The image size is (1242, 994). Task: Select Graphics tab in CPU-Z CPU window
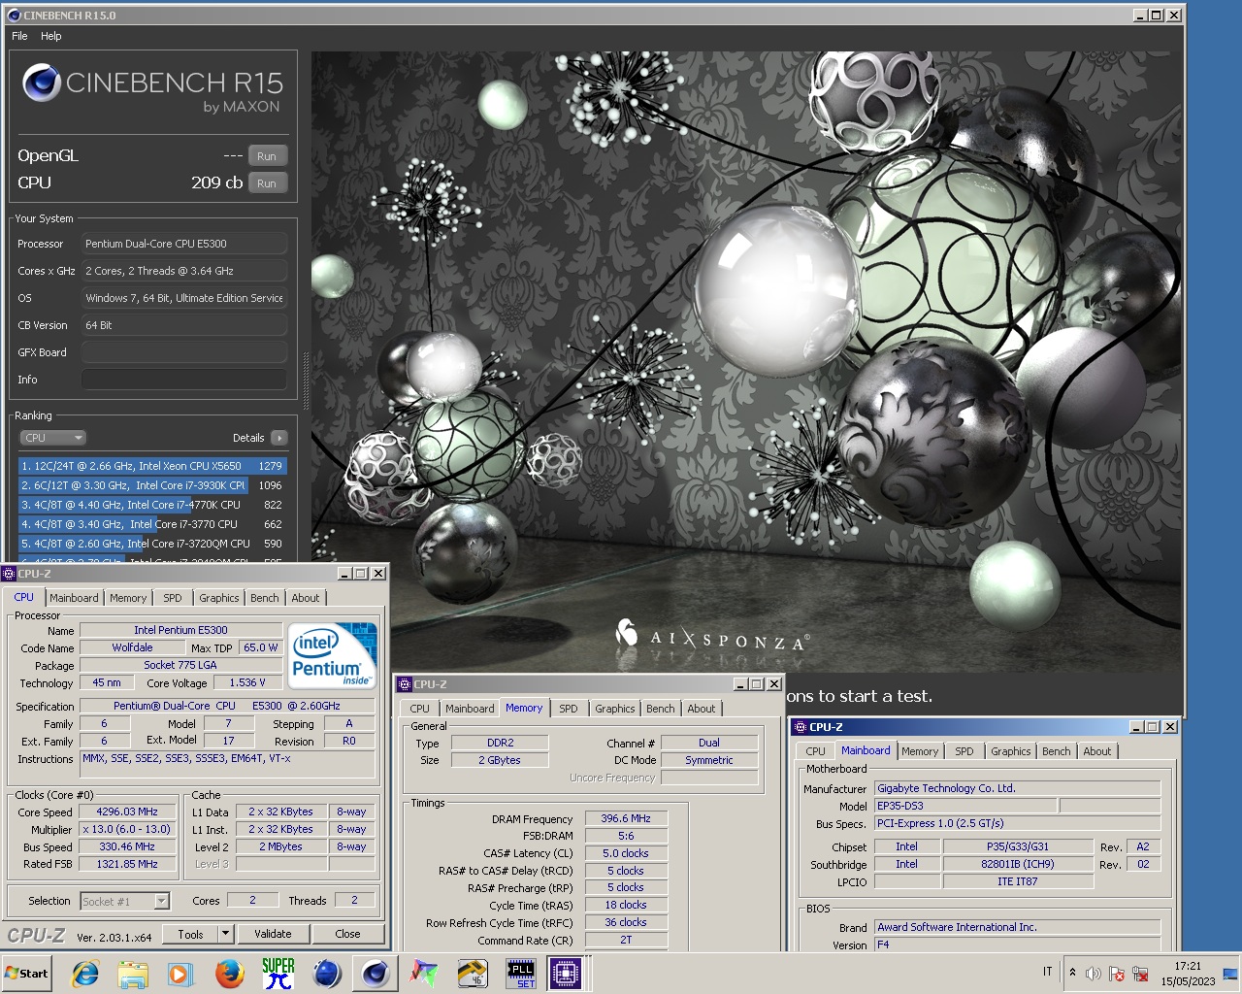[x=219, y=598]
